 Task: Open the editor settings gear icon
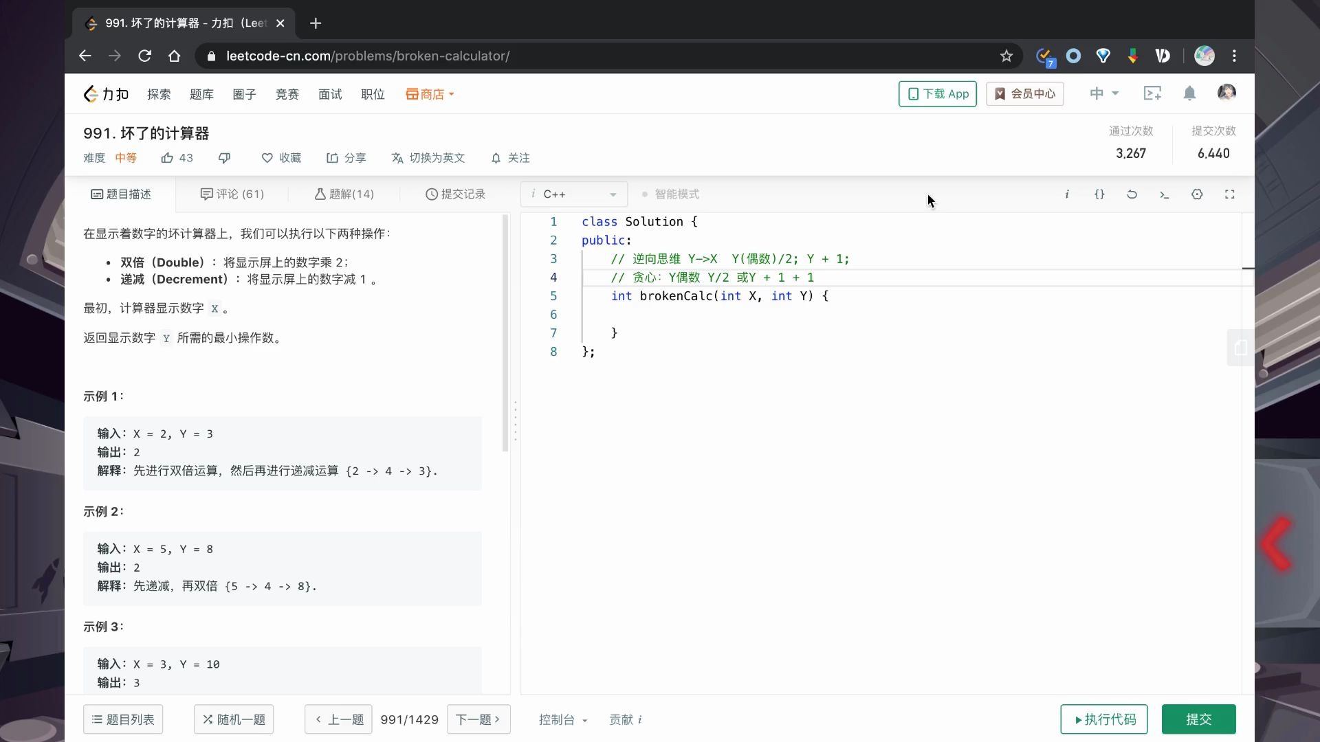[1198, 194]
